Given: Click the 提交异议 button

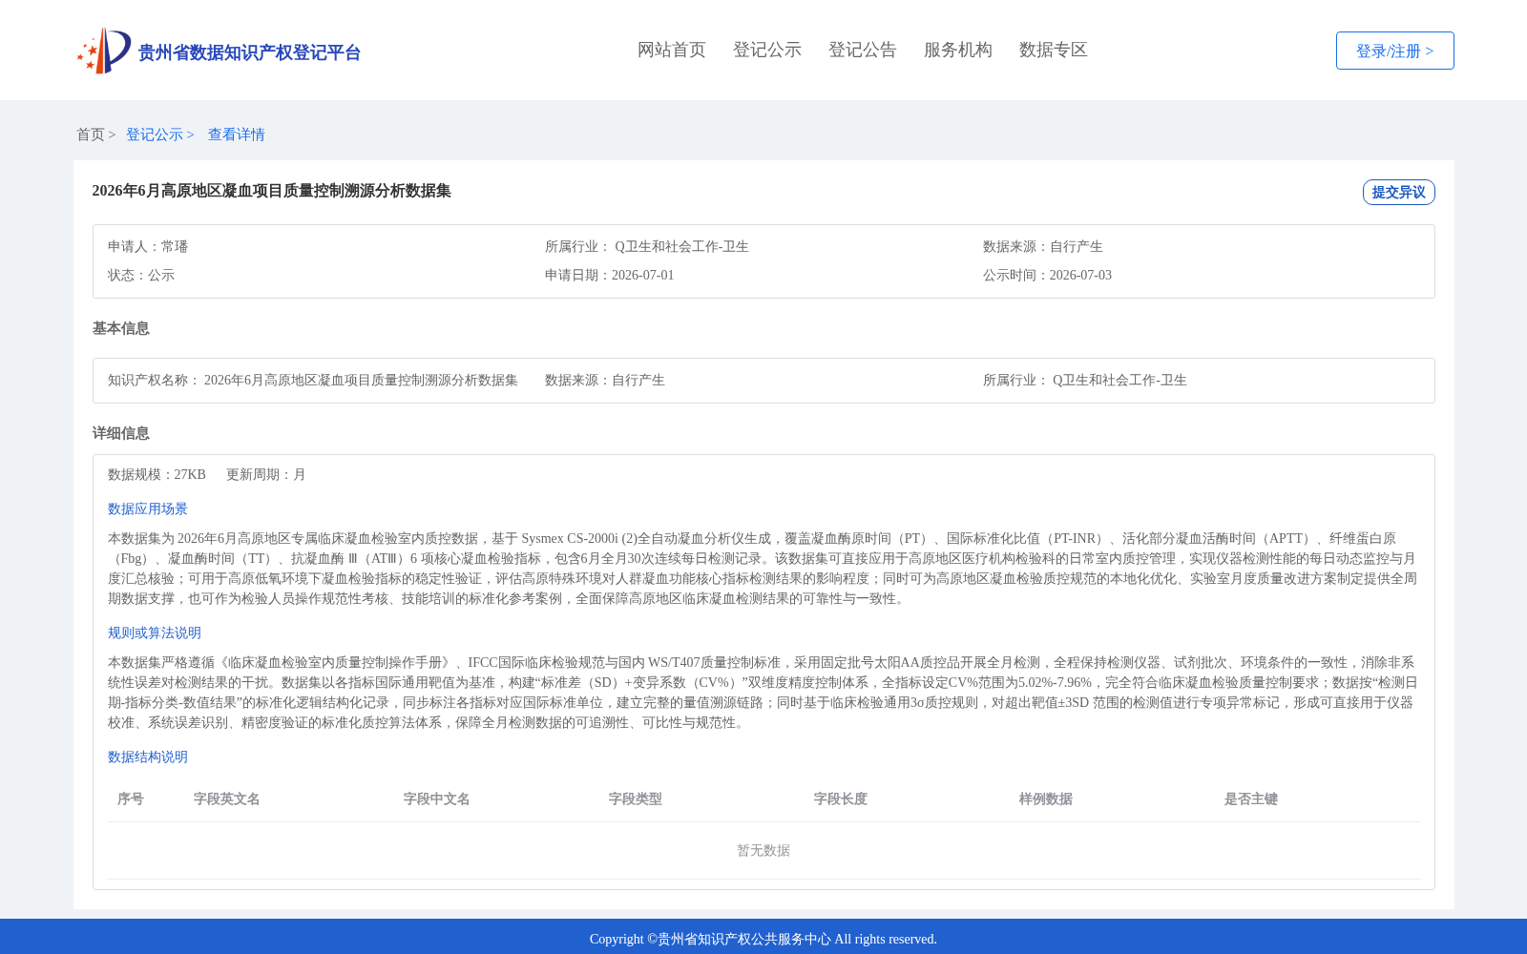Looking at the screenshot, I should click(x=1398, y=192).
